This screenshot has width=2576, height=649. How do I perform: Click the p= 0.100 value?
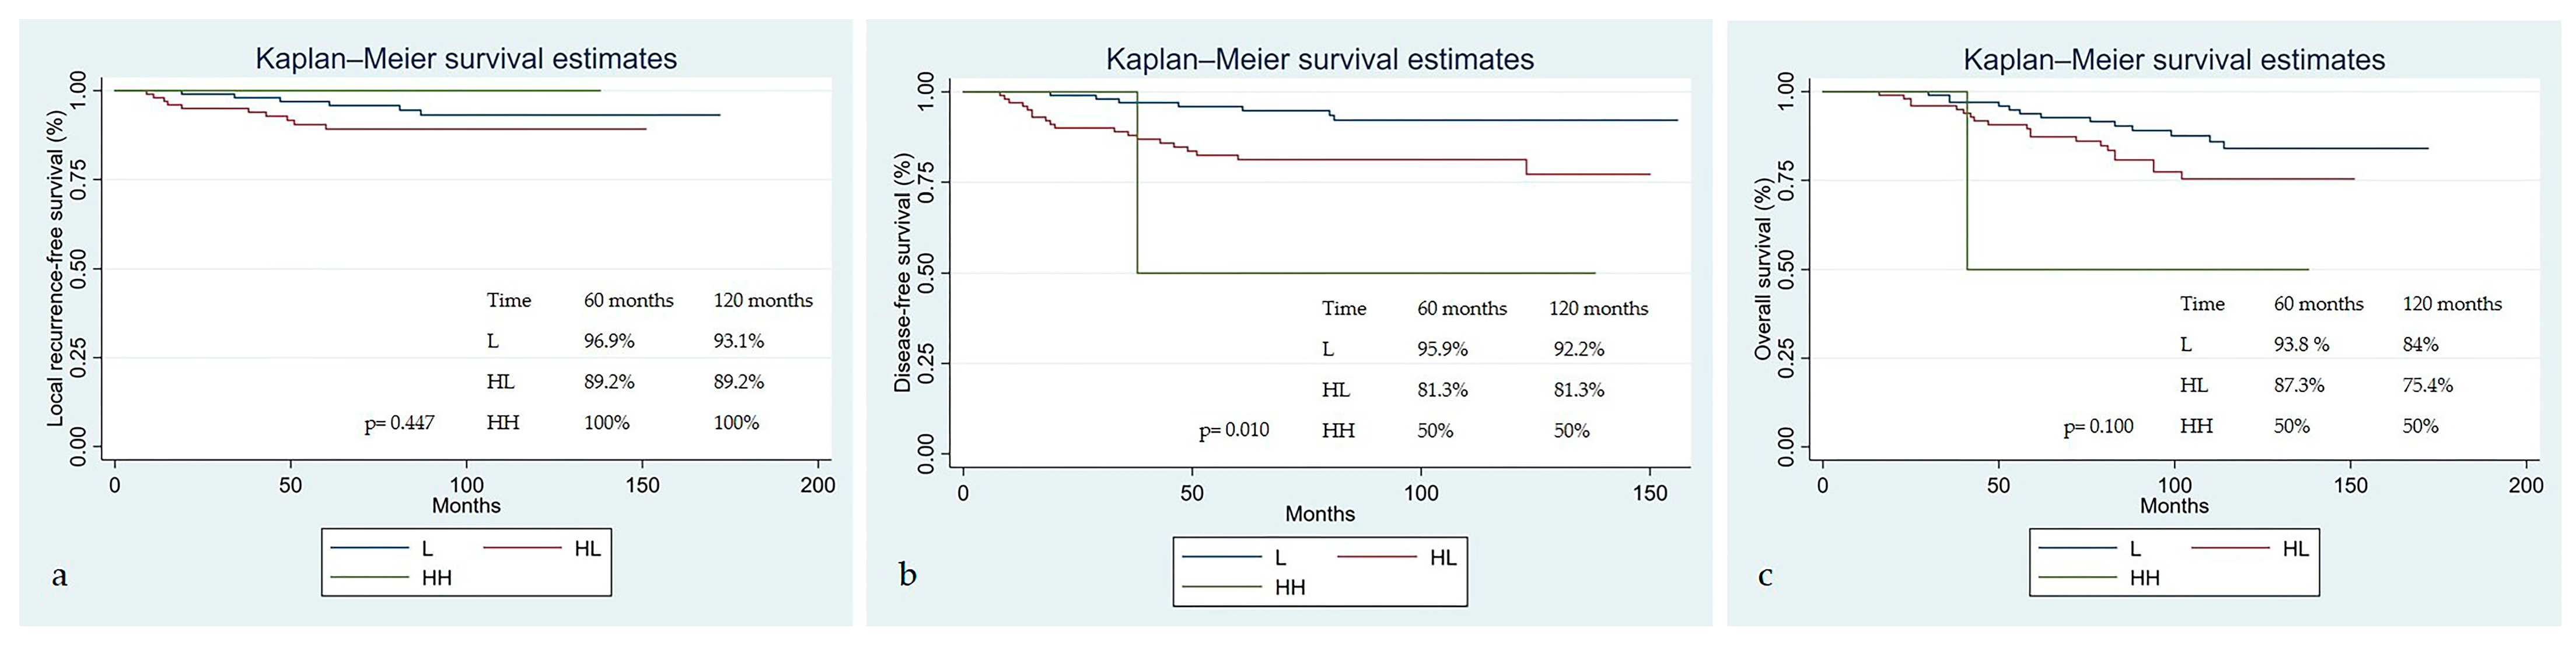pos(2098,426)
